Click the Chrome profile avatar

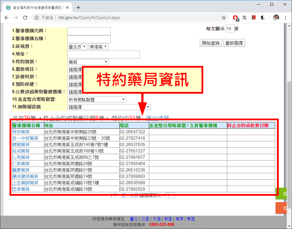coord(276,18)
